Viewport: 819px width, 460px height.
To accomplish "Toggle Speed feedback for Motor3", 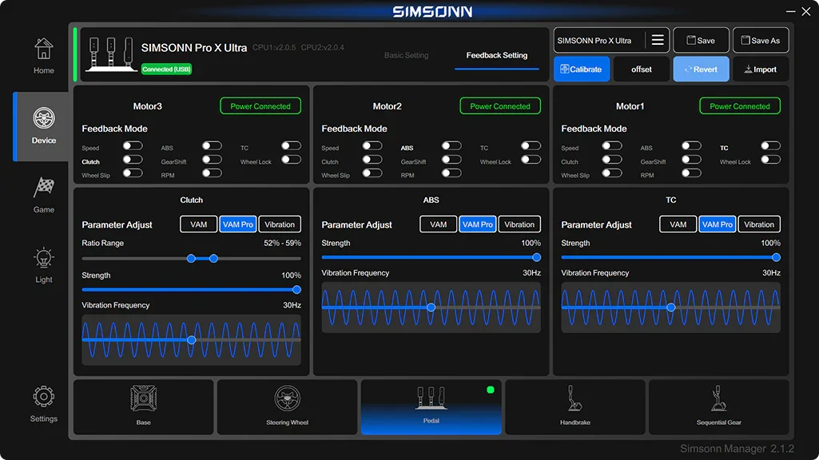I will tap(133, 145).
